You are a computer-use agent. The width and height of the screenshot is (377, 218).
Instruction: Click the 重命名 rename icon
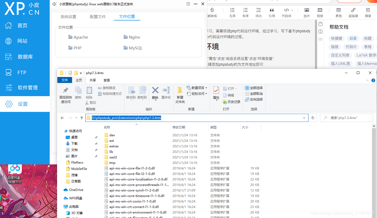[166, 90]
